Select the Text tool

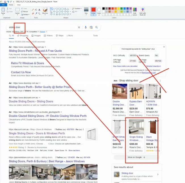[x=39, y=10]
